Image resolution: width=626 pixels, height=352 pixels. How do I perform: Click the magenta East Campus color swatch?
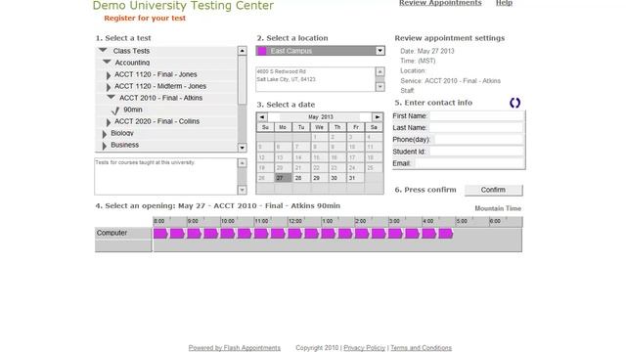(x=262, y=51)
